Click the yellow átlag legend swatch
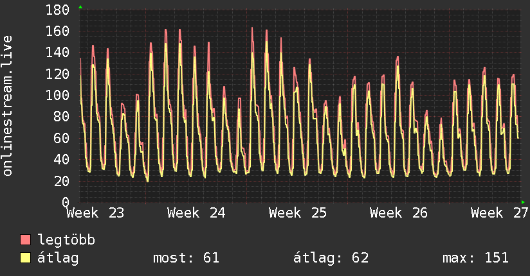This screenshot has width=530, height=276. coord(25,258)
